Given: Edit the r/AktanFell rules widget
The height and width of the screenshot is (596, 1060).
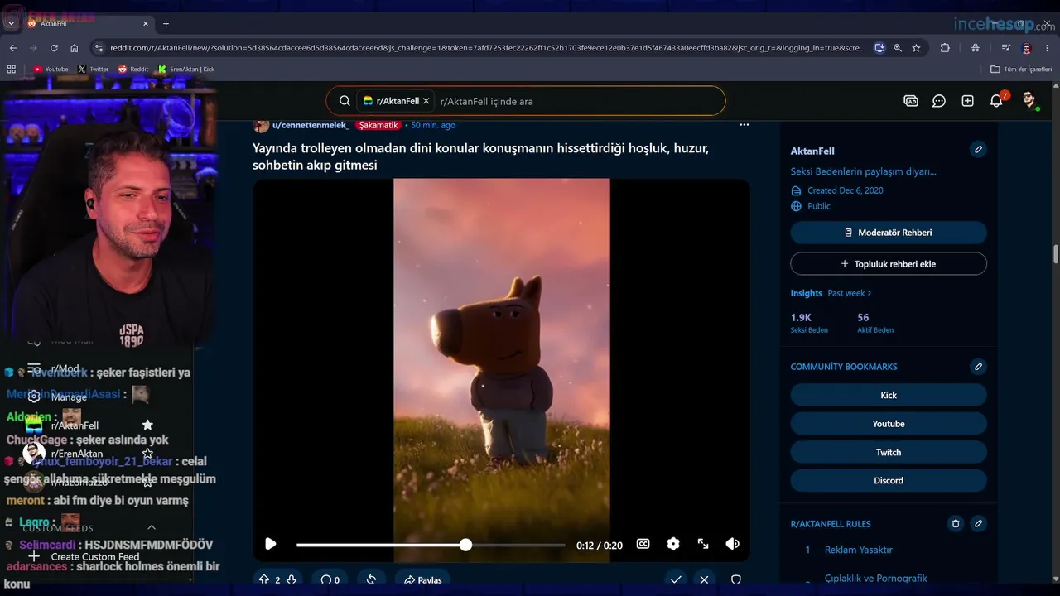Looking at the screenshot, I should [x=978, y=524].
